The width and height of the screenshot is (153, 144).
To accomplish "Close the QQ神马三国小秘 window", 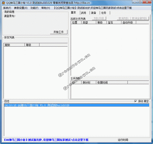I will pyautogui.click(x=147, y=2).
